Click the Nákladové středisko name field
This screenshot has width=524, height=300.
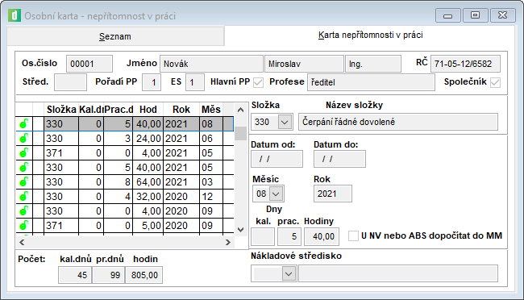pos(398,274)
